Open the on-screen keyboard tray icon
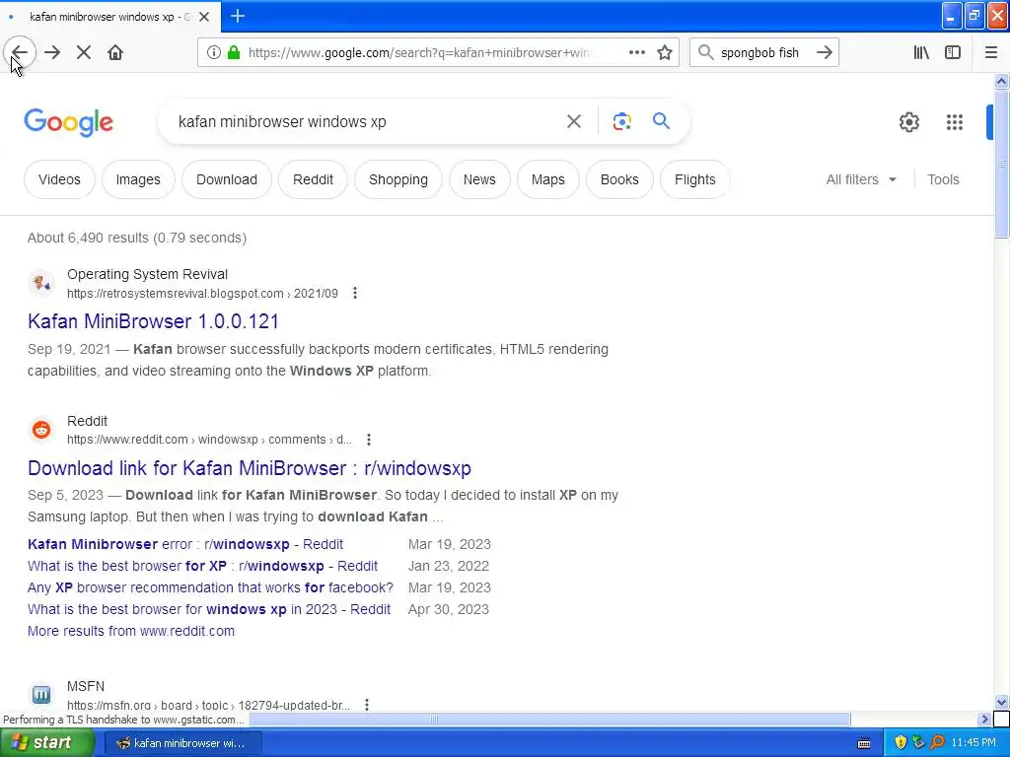The image size is (1010, 757). (864, 743)
